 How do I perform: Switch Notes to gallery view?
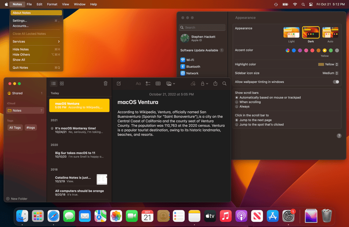coord(62,84)
